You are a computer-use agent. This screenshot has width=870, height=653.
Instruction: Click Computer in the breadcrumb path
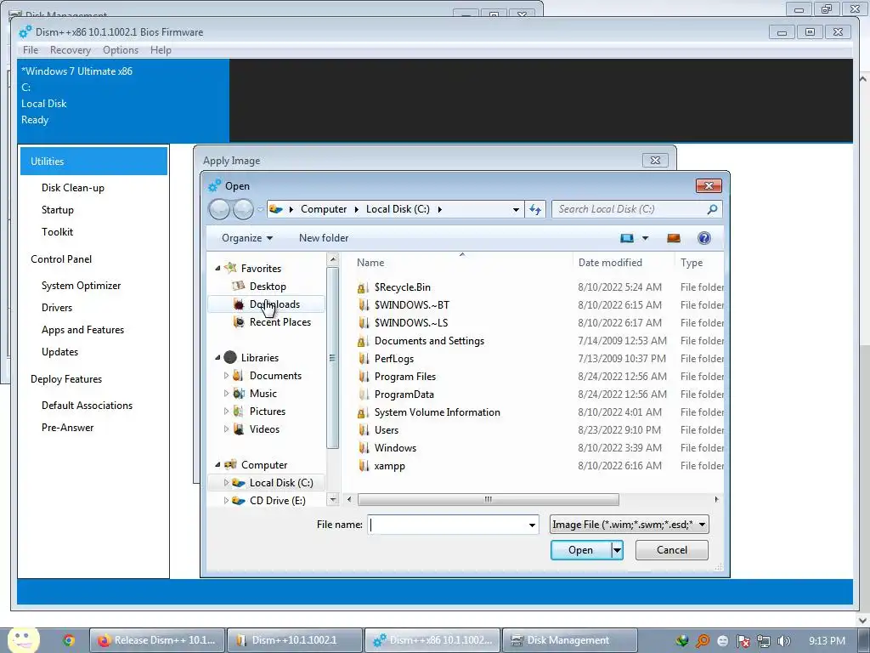tap(324, 209)
